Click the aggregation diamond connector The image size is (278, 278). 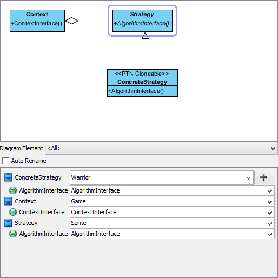[71, 21]
